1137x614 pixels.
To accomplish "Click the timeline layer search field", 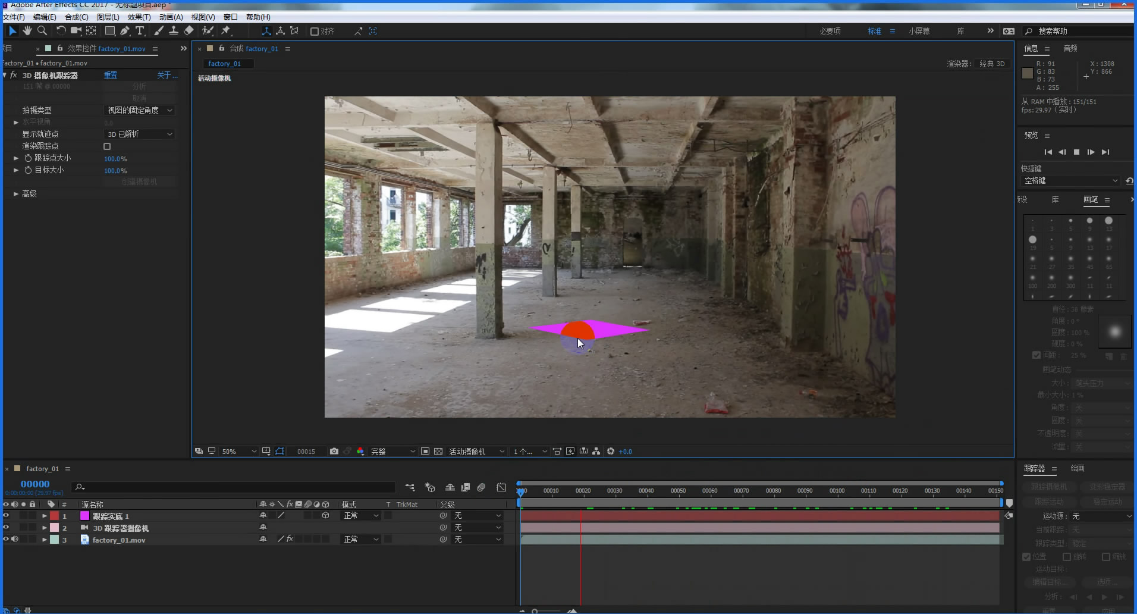I will tap(234, 487).
